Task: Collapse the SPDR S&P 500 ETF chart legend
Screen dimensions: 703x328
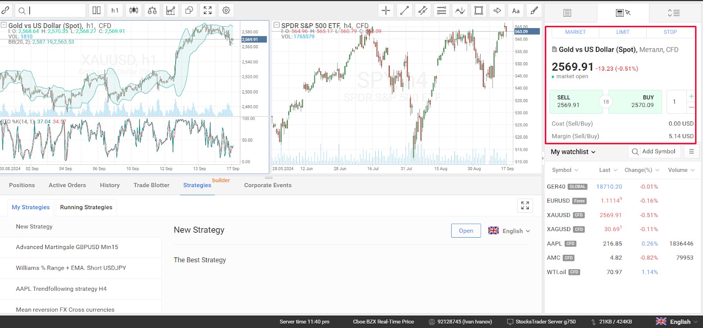Action: (277, 25)
